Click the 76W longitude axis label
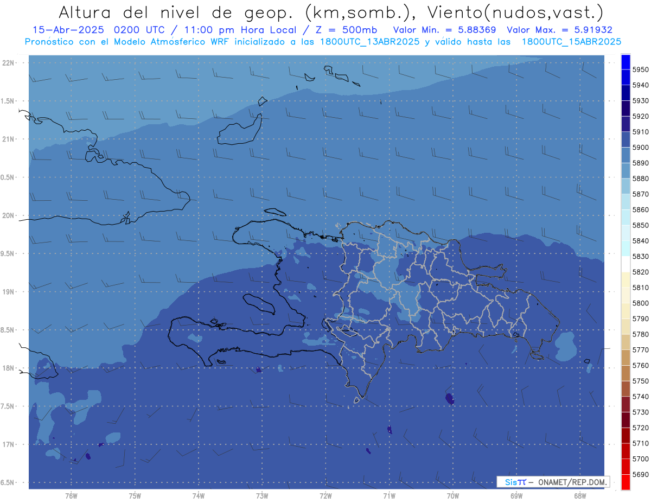Screen dimensions: 651x503 71,495
